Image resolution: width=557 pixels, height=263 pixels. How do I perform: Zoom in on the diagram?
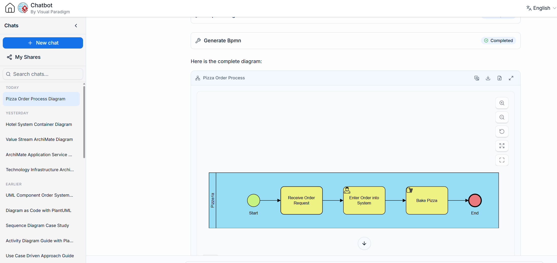click(x=502, y=103)
